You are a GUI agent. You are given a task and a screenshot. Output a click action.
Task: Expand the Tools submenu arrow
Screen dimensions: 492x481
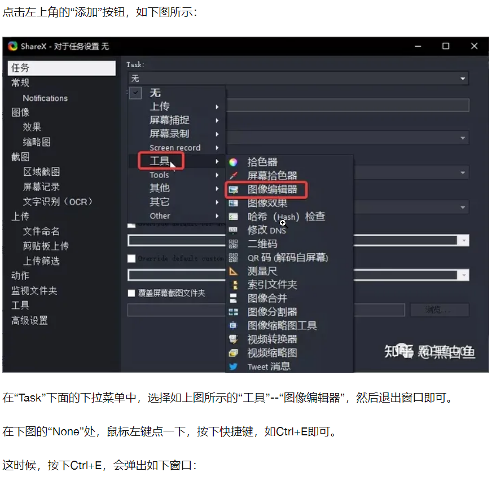[217, 175]
